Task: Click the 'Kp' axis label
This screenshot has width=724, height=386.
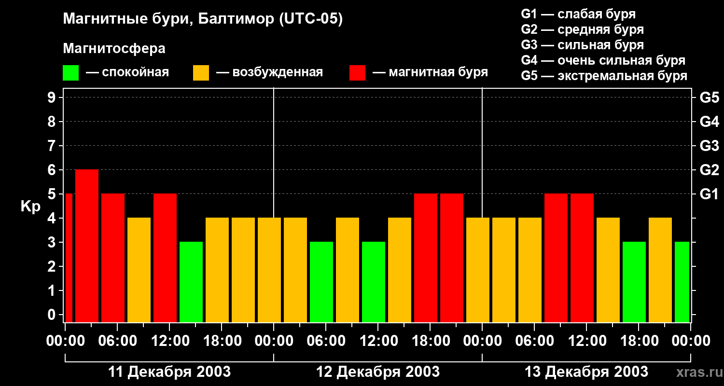Action: pos(30,206)
